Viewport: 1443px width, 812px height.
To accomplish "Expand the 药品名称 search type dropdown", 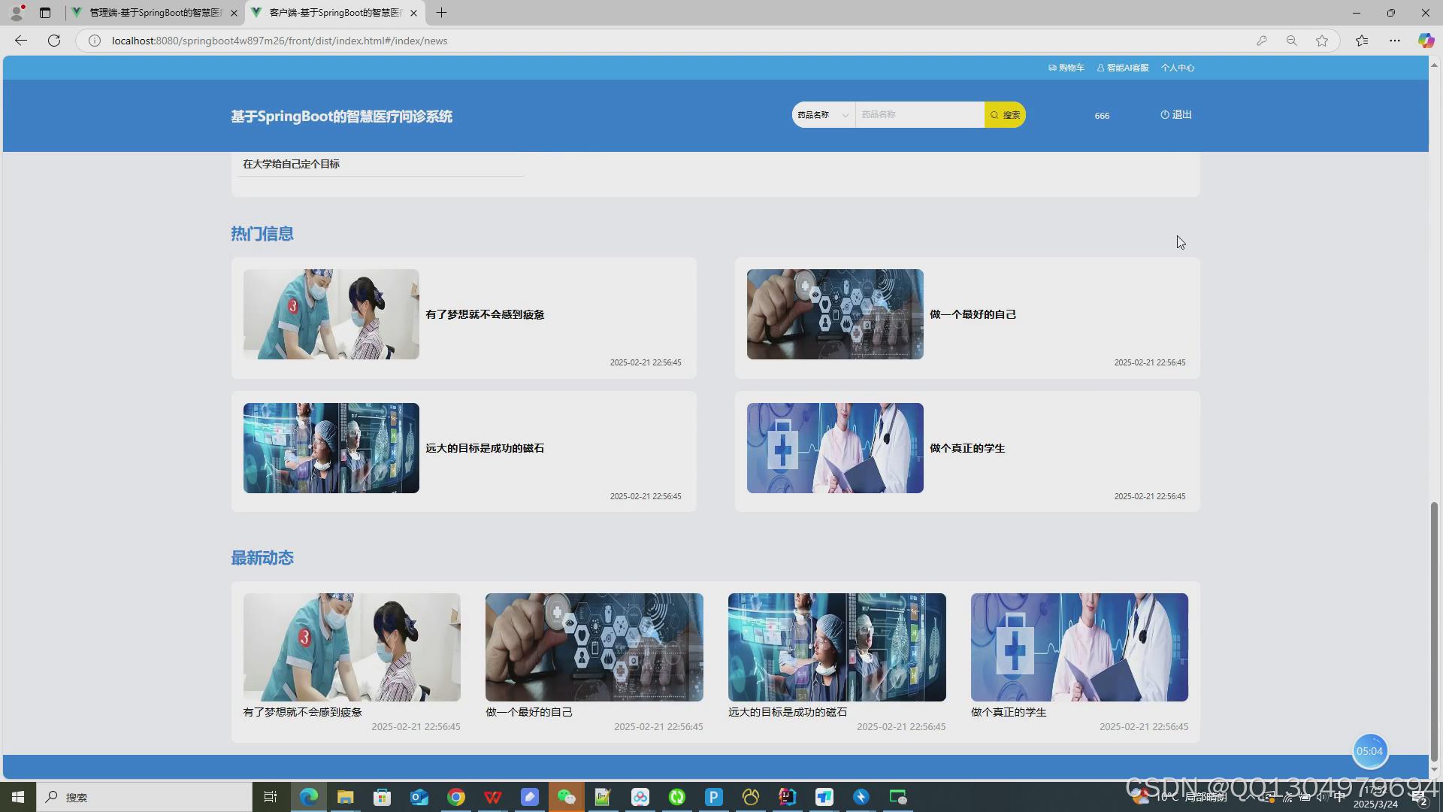I will [x=823, y=115].
